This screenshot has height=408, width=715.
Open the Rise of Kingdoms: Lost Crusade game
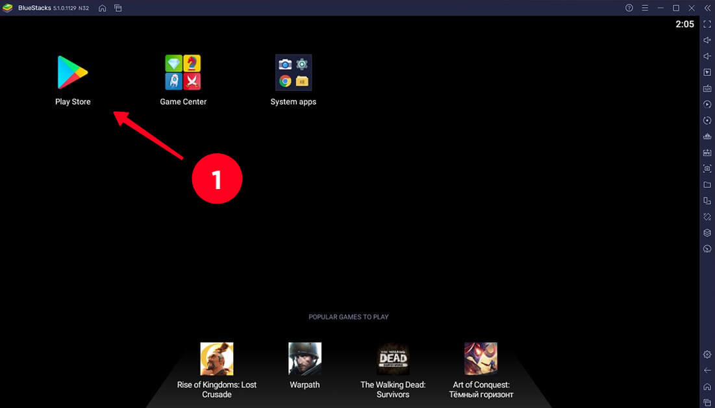pos(217,359)
